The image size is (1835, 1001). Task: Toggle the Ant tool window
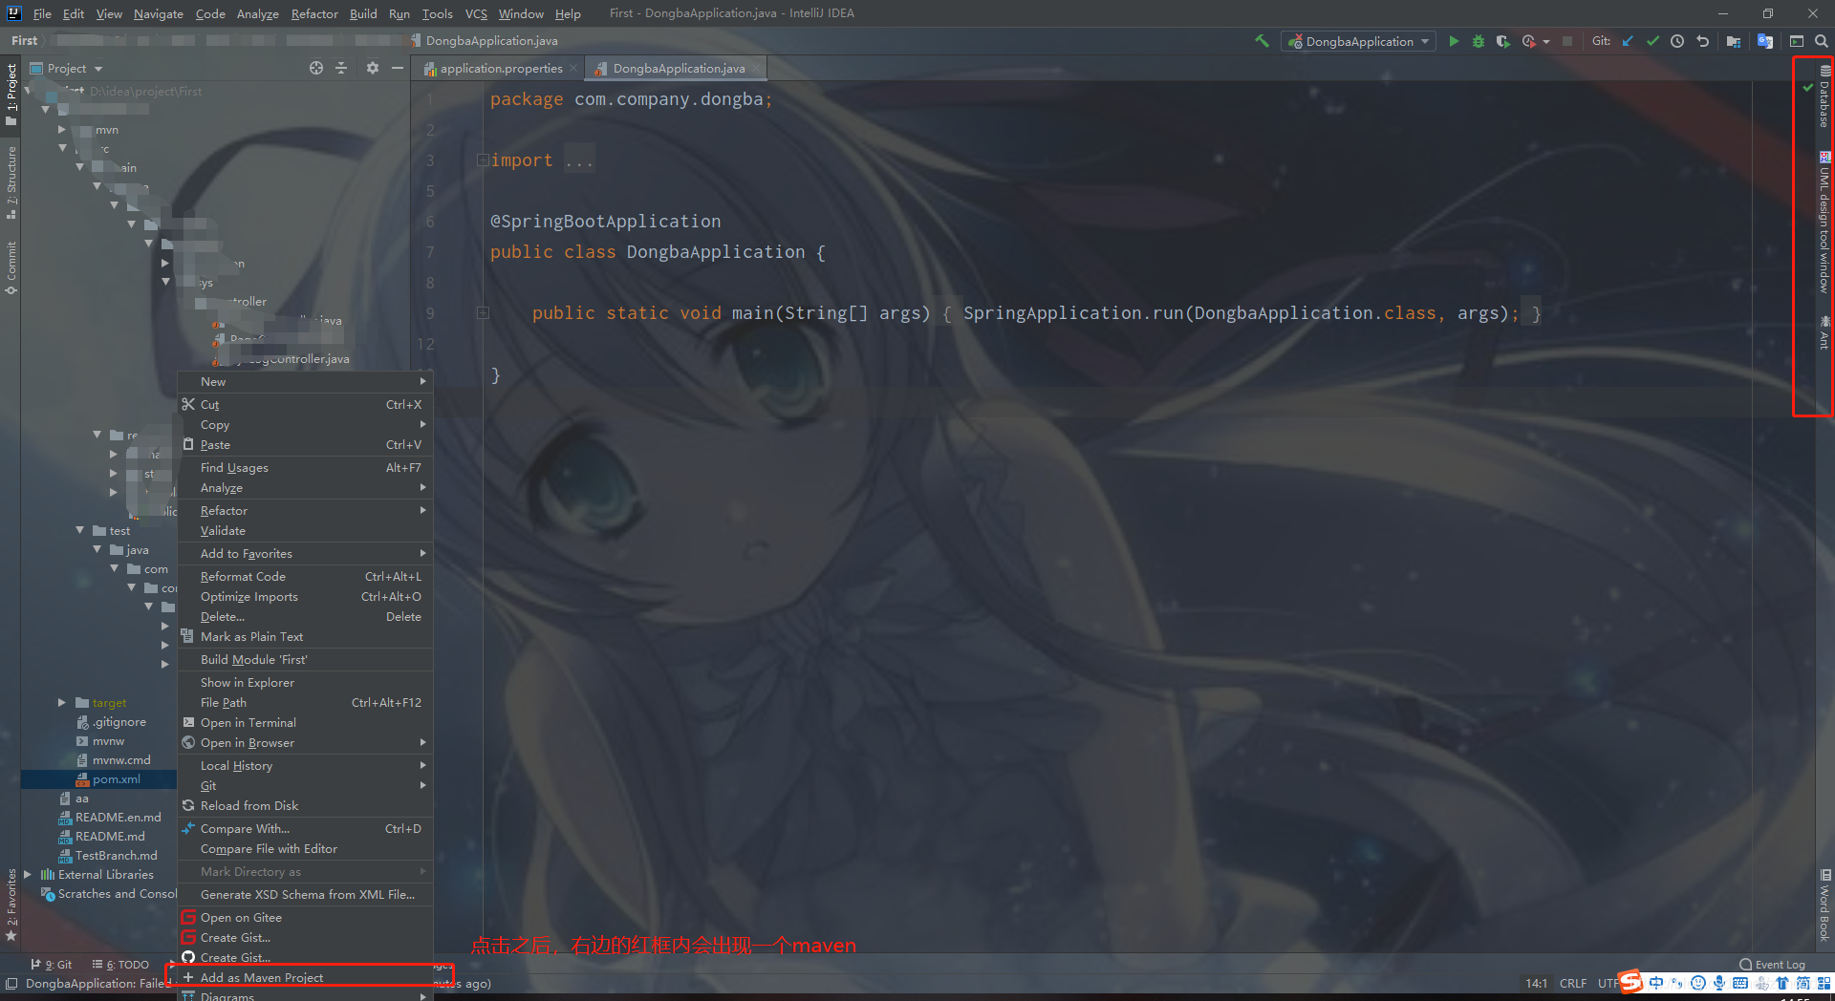point(1824,333)
